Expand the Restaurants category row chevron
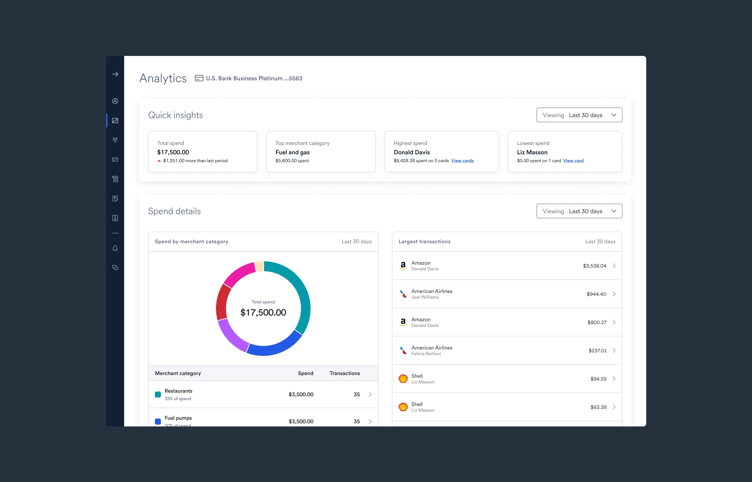The height and width of the screenshot is (482, 752). pyautogui.click(x=370, y=395)
